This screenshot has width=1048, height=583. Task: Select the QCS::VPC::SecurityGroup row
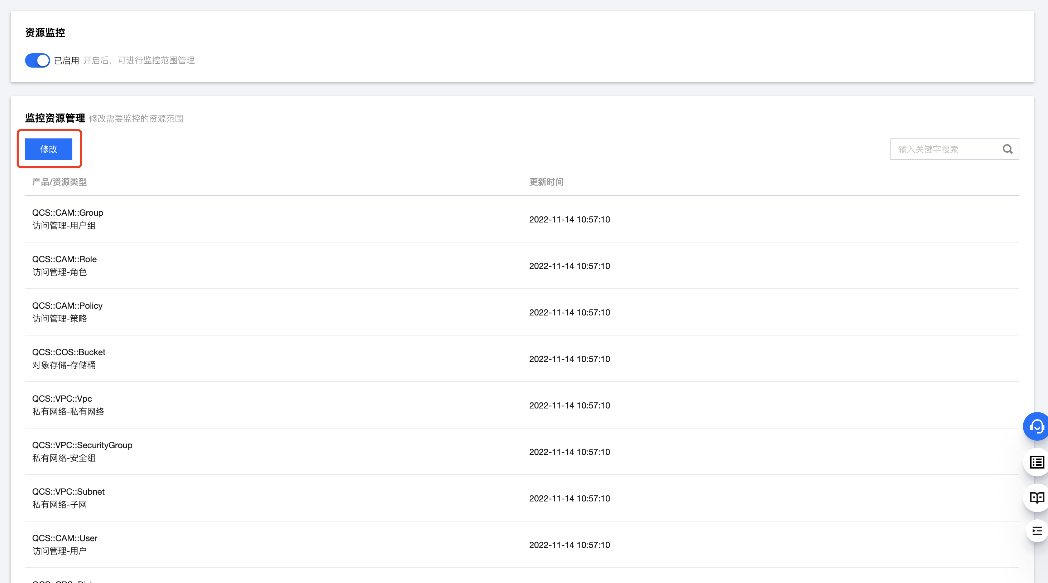82,445
